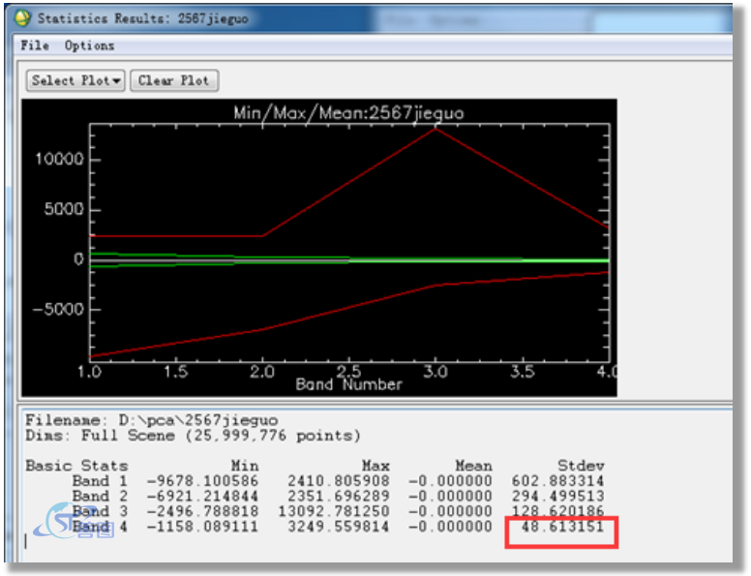The width and height of the screenshot is (751, 576).
Task: Click the Band 1 row label
Action: [x=100, y=480]
